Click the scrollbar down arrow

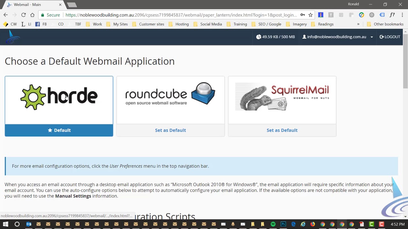pos(405,217)
